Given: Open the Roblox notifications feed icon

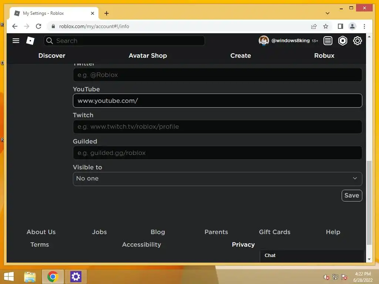Looking at the screenshot, I should coord(328,41).
